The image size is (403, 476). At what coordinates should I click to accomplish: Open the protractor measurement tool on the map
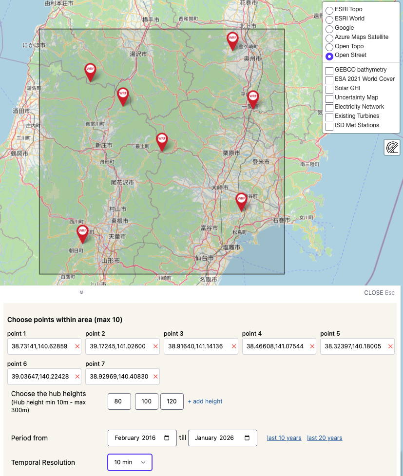tap(392, 147)
